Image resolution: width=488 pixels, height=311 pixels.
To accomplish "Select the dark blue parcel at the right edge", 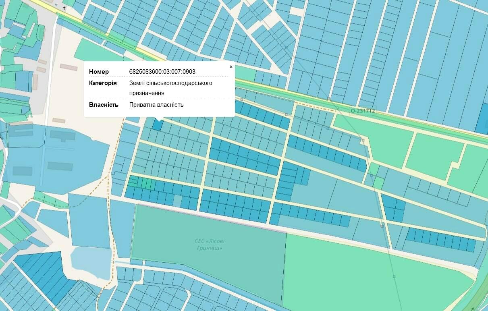I will pos(482,119).
